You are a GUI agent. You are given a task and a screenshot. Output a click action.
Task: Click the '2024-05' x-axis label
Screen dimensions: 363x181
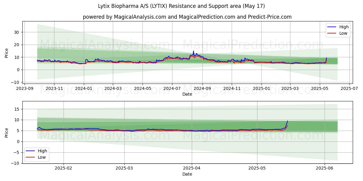[x=142, y=89]
